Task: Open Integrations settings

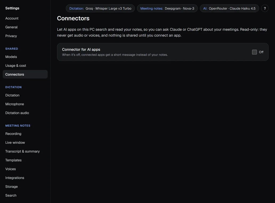Action: click(25, 178)
